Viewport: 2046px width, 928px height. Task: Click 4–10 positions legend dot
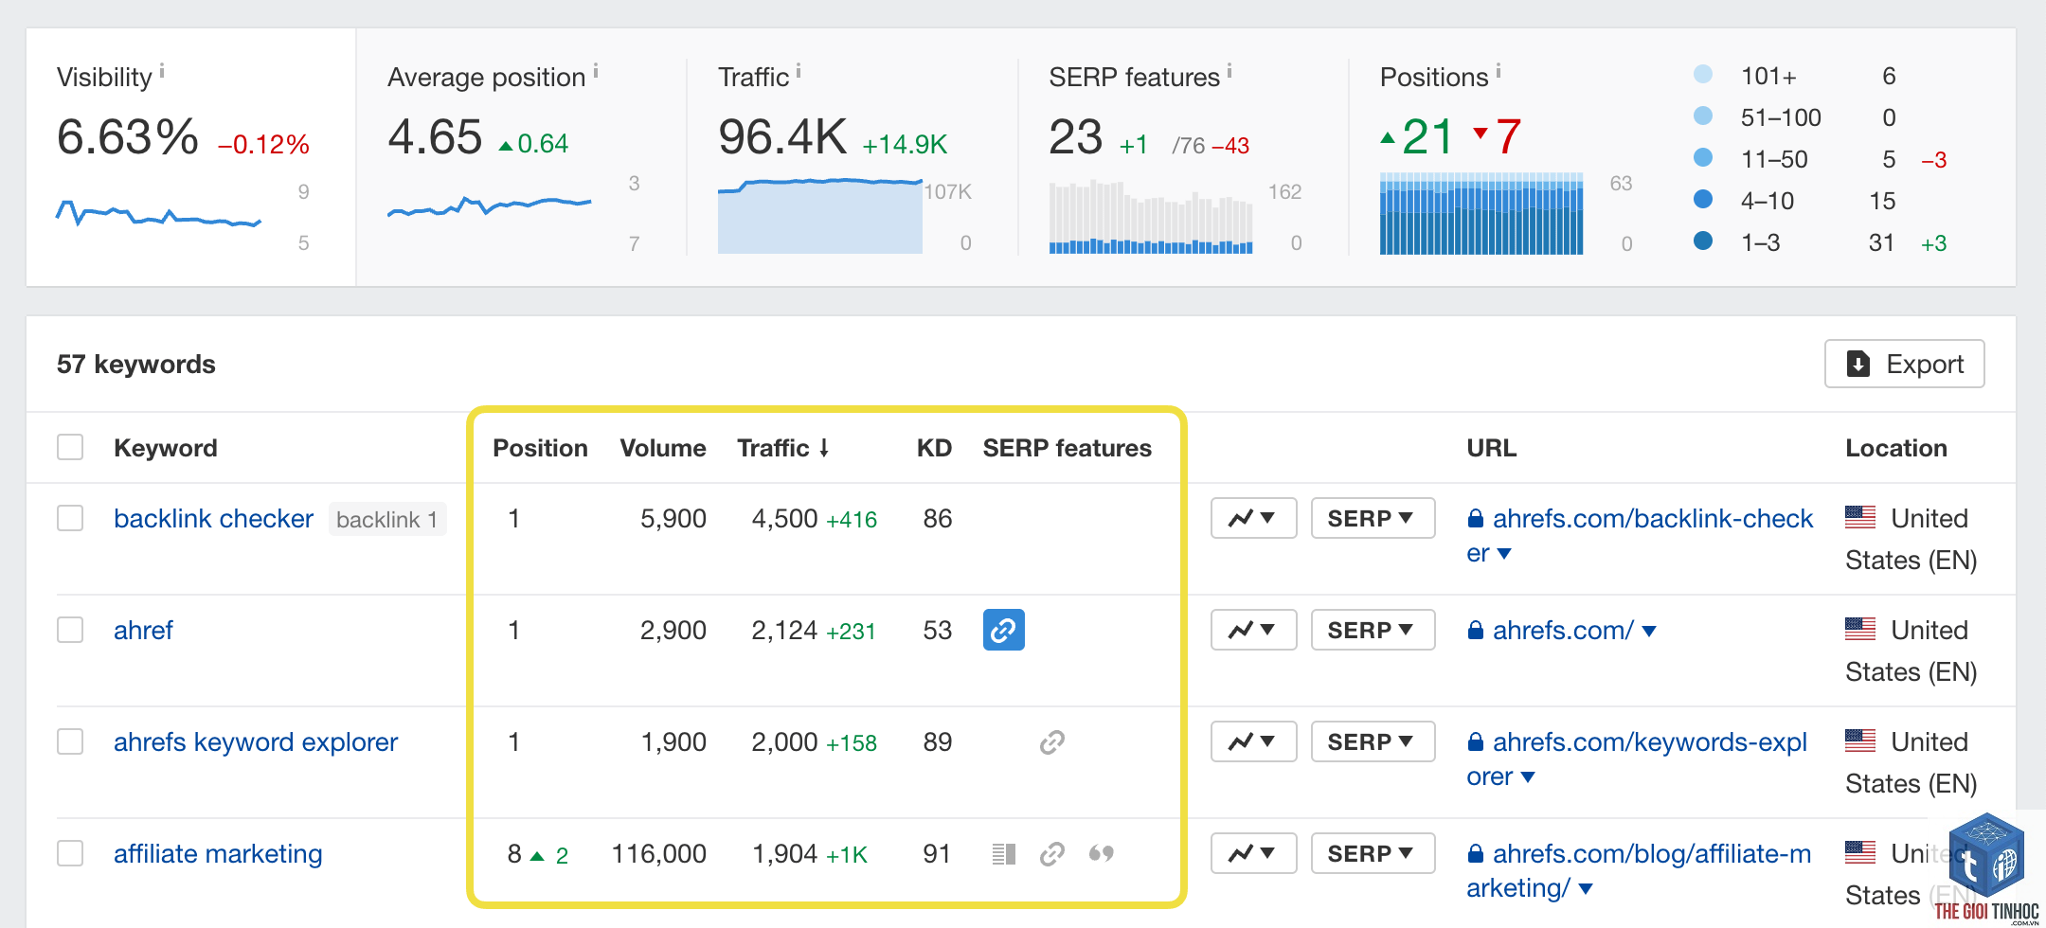click(1703, 199)
